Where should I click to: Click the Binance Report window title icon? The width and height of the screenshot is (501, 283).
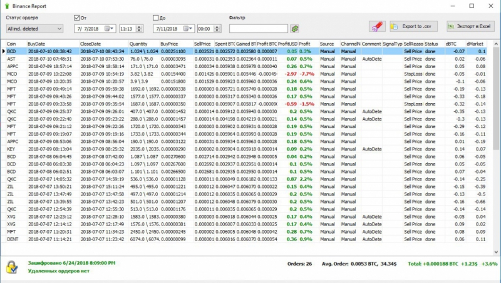click(6, 5)
